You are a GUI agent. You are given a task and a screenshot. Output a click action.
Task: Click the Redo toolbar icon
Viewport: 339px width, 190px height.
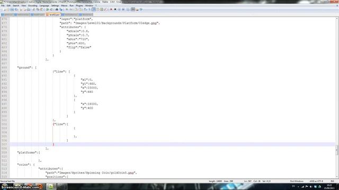[x=51, y=9]
